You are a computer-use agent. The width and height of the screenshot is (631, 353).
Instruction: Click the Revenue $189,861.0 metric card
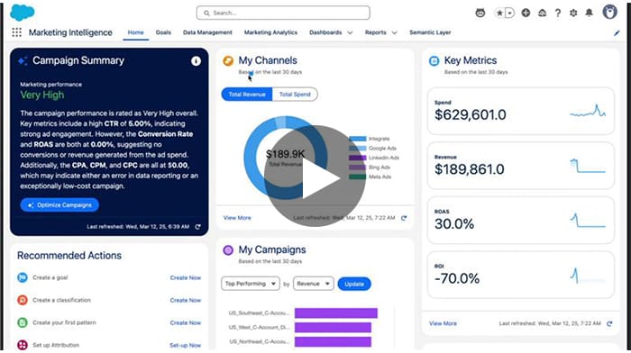[520, 166]
